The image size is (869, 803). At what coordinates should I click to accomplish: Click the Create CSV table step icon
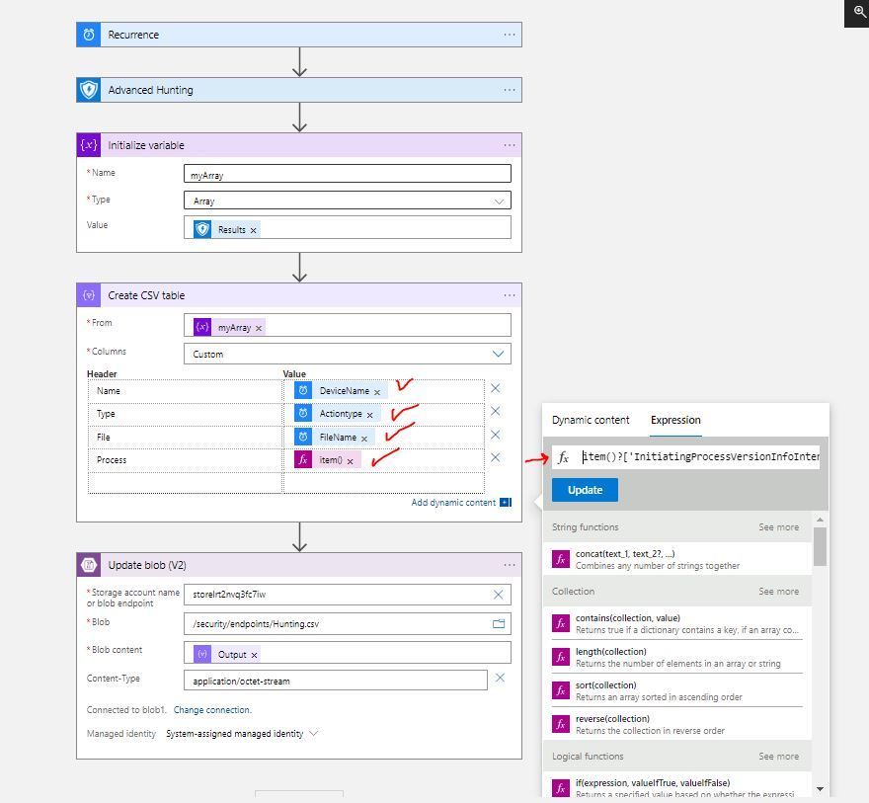coord(89,295)
